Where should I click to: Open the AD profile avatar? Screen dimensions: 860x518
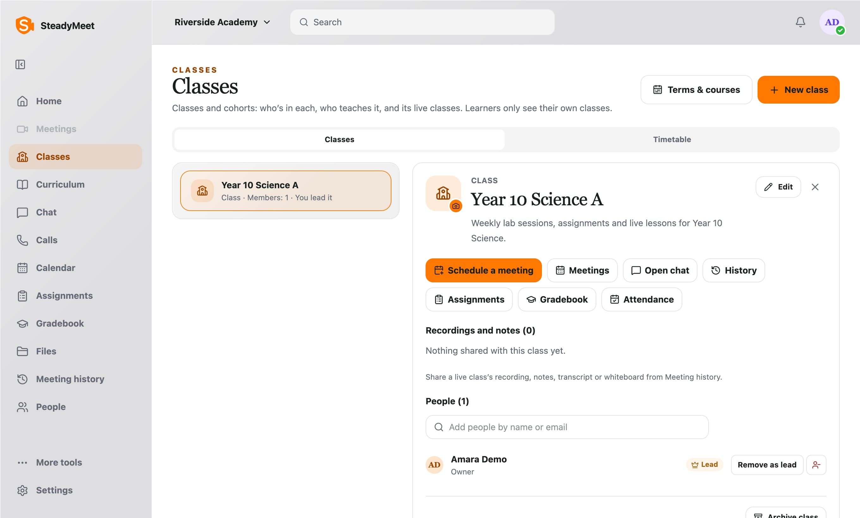coord(832,22)
